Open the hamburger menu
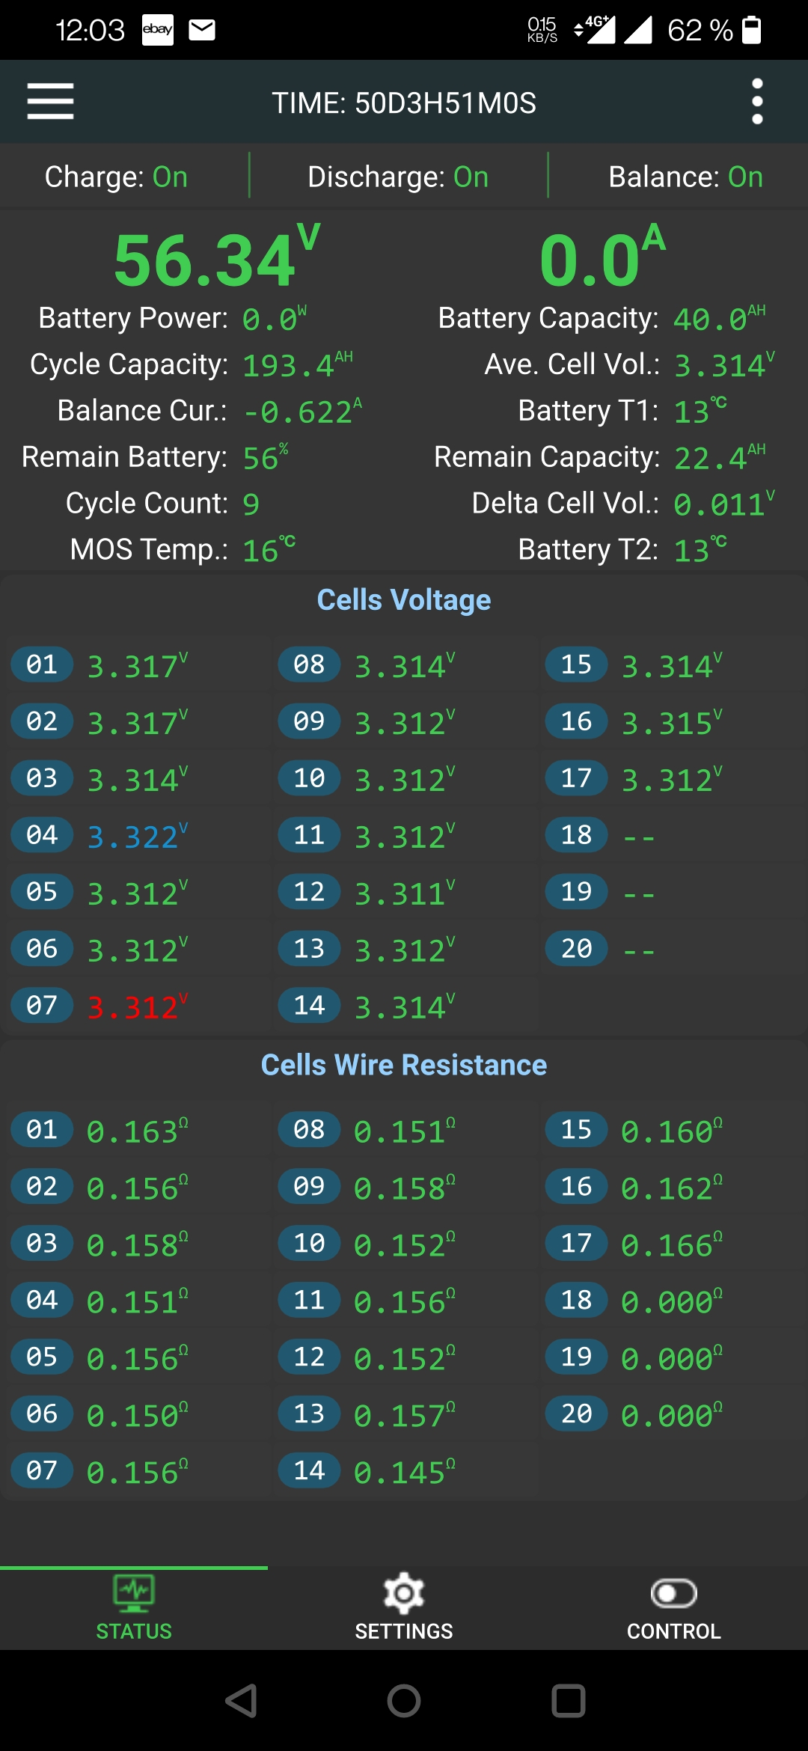Screen dimensions: 808x1751 pos(50,102)
